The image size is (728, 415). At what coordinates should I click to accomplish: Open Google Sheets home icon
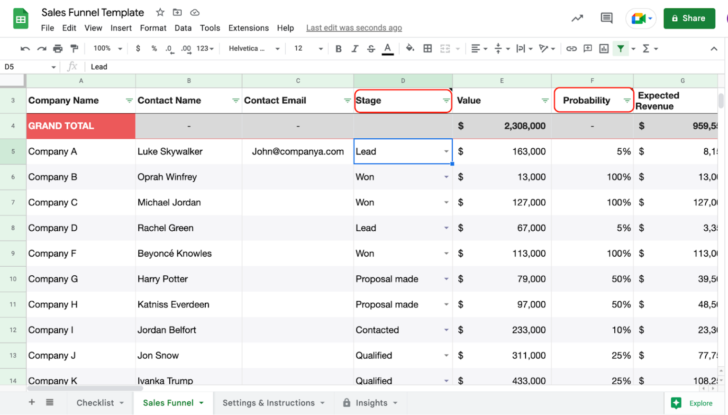[x=20, y=19]
